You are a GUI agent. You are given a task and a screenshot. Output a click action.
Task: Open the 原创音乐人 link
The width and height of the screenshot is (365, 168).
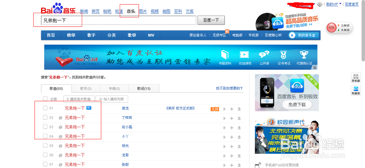point(198,35)
